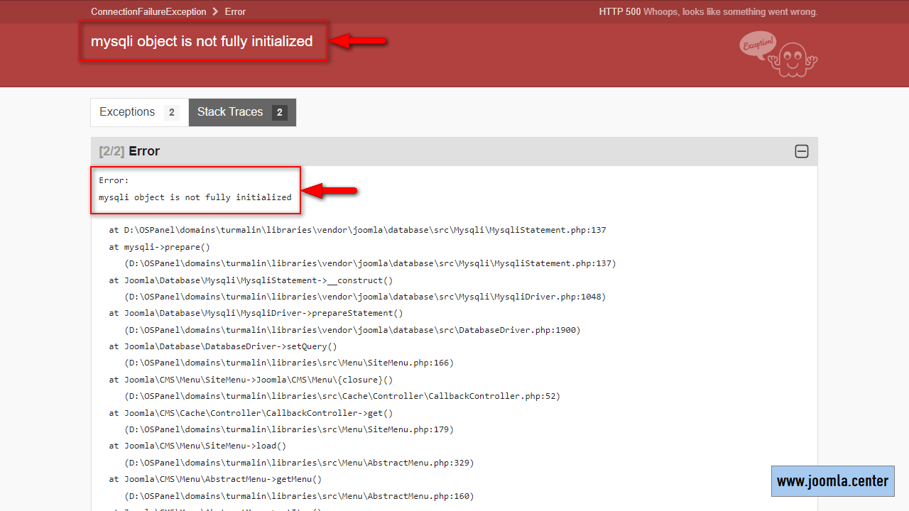
Task: Click the DatabaseDriver.php:1900 path line
Action: [x=353, y=330]
